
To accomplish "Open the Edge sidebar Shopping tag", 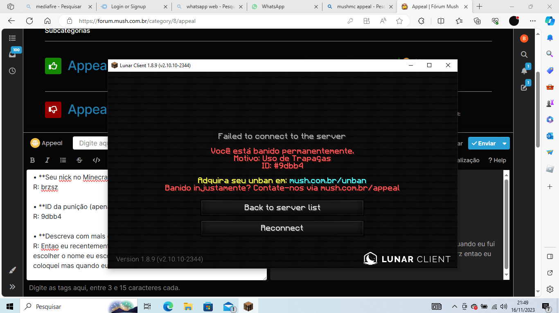I will point(550,70).
